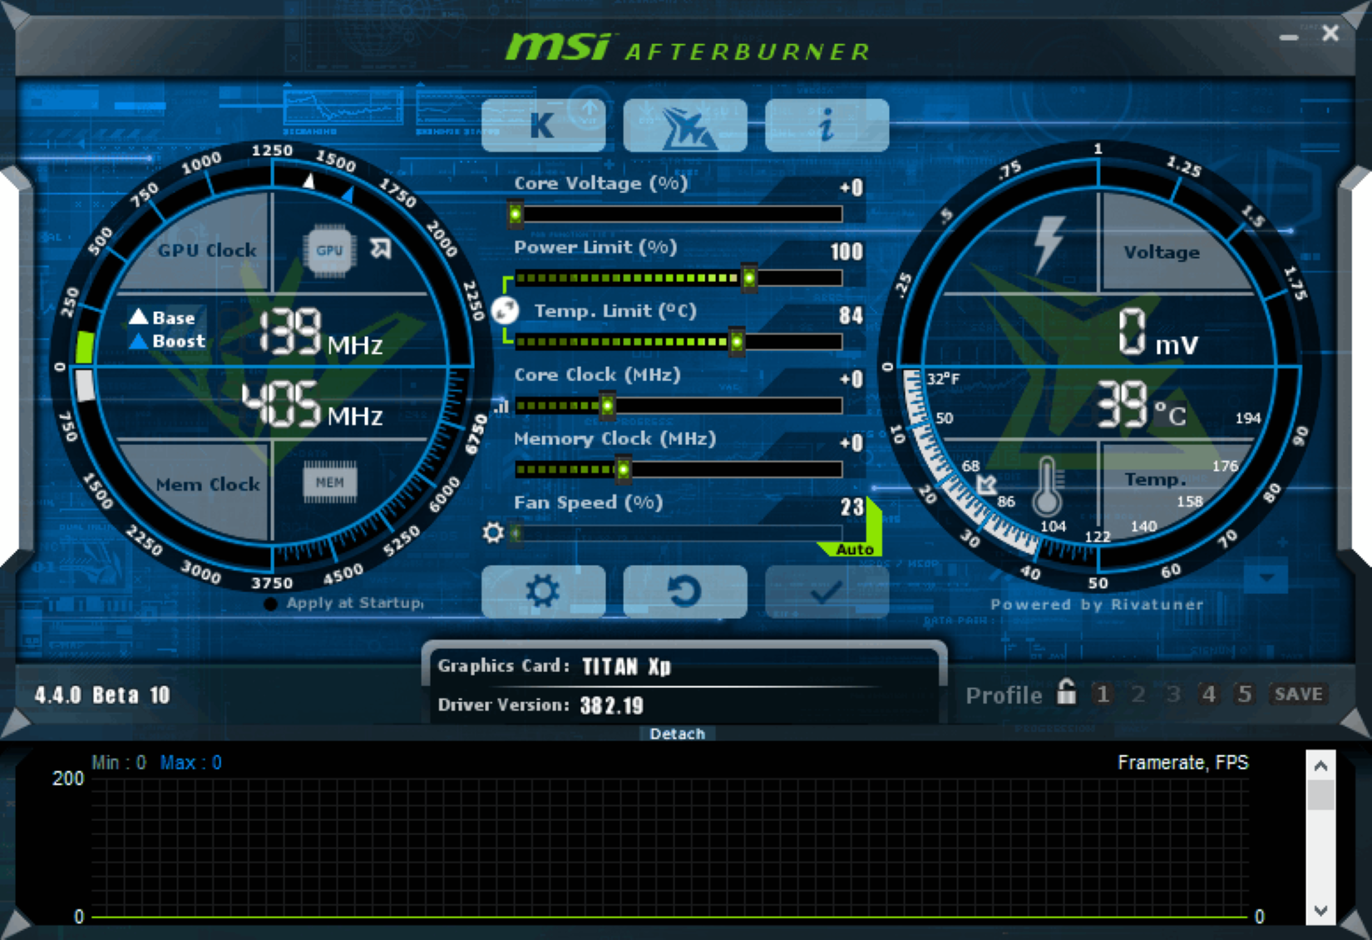Click the Core Voltage +0 value
Viewport: 1372px width, 940px height.
(x=851, y=187)
